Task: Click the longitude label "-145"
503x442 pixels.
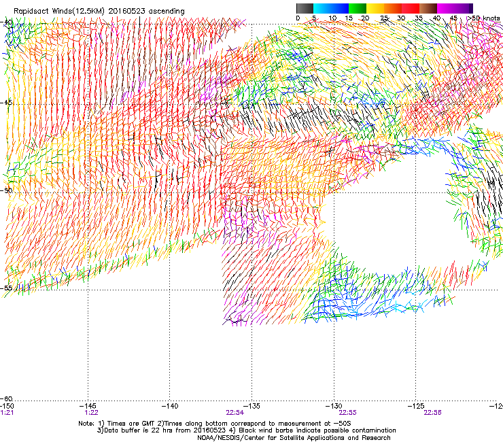Action: point(88,406)
